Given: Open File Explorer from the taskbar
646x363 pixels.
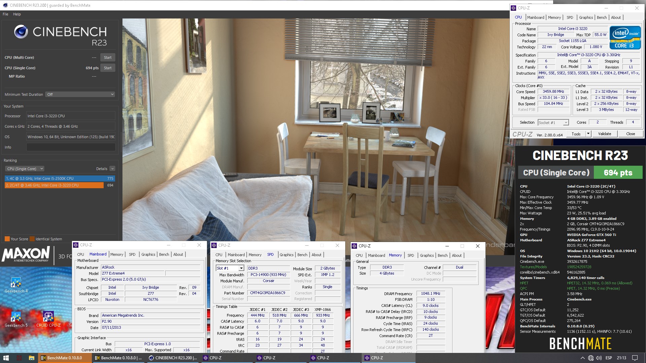Looking at the screenshot, I should click(31, 358).
